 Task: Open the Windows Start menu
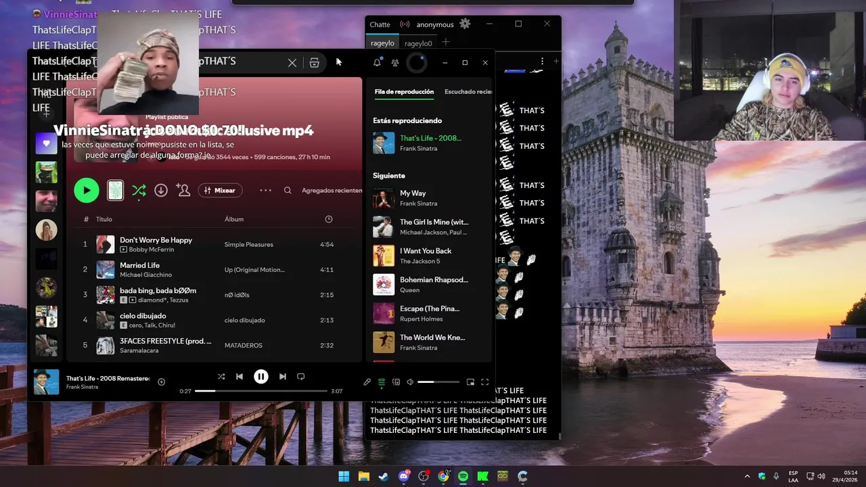tap(344, 476)
